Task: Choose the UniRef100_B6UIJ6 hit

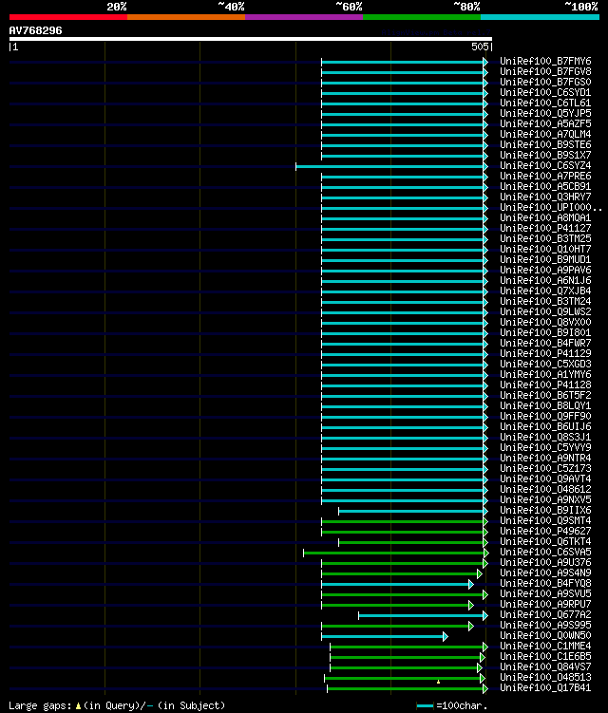Action: pos(545,427)
